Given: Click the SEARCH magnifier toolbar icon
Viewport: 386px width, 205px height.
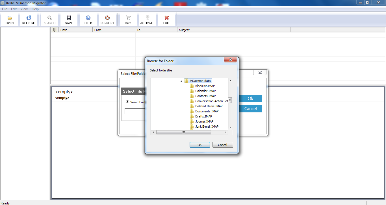Looking at the screenshot, I should 50,18.
